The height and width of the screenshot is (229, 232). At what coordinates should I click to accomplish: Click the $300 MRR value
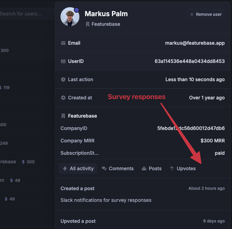point(212,141)
